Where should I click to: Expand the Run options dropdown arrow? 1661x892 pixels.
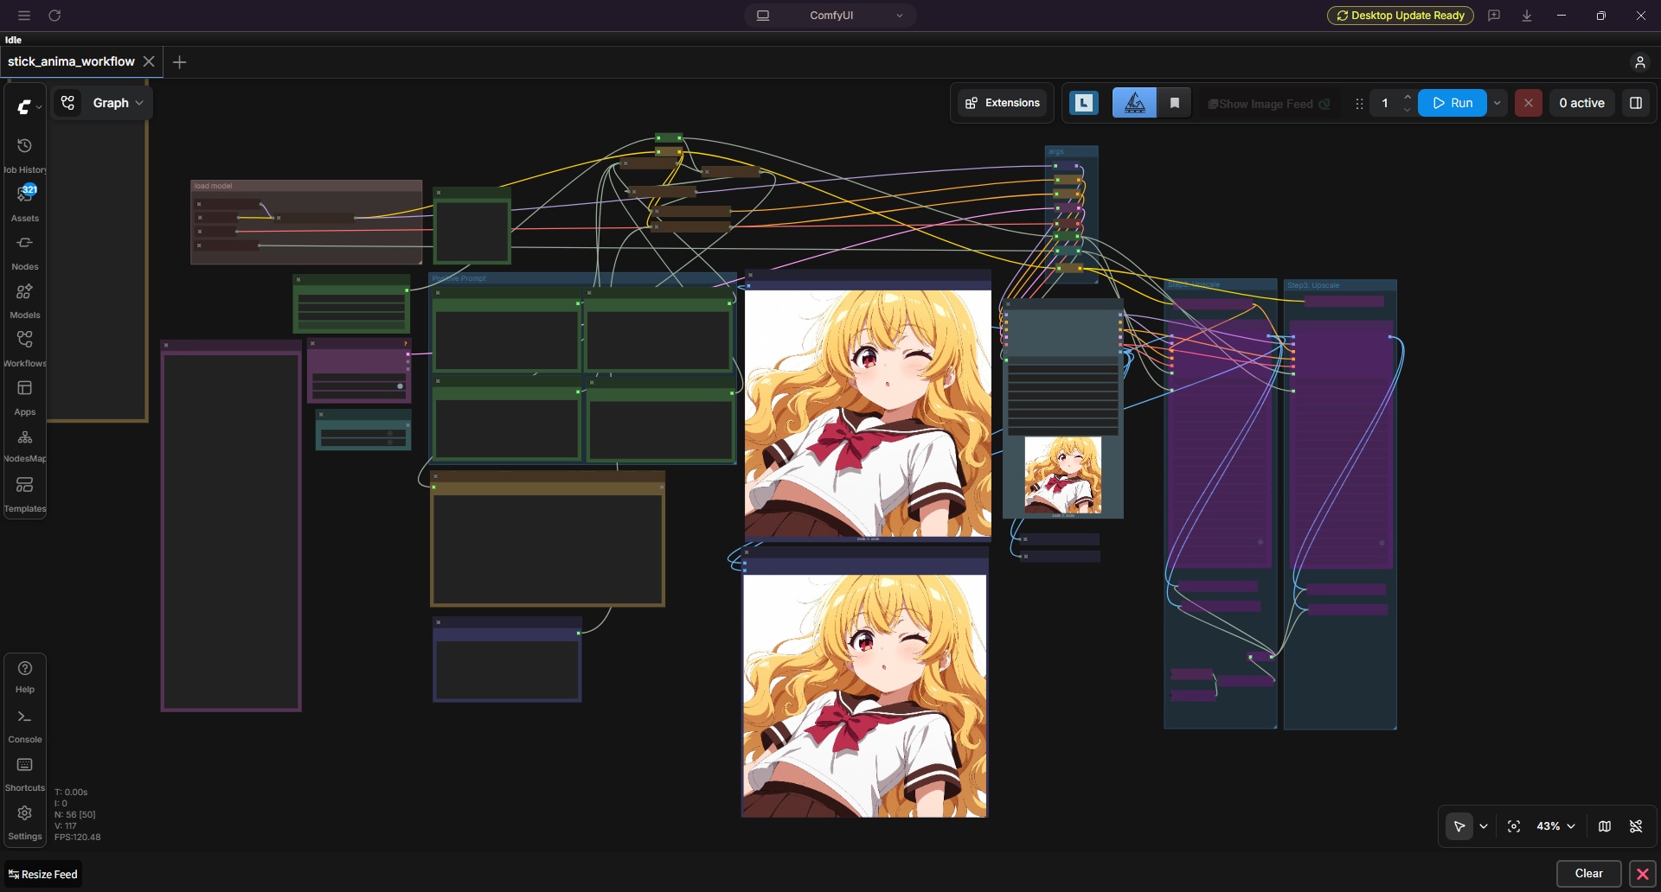1497,103
